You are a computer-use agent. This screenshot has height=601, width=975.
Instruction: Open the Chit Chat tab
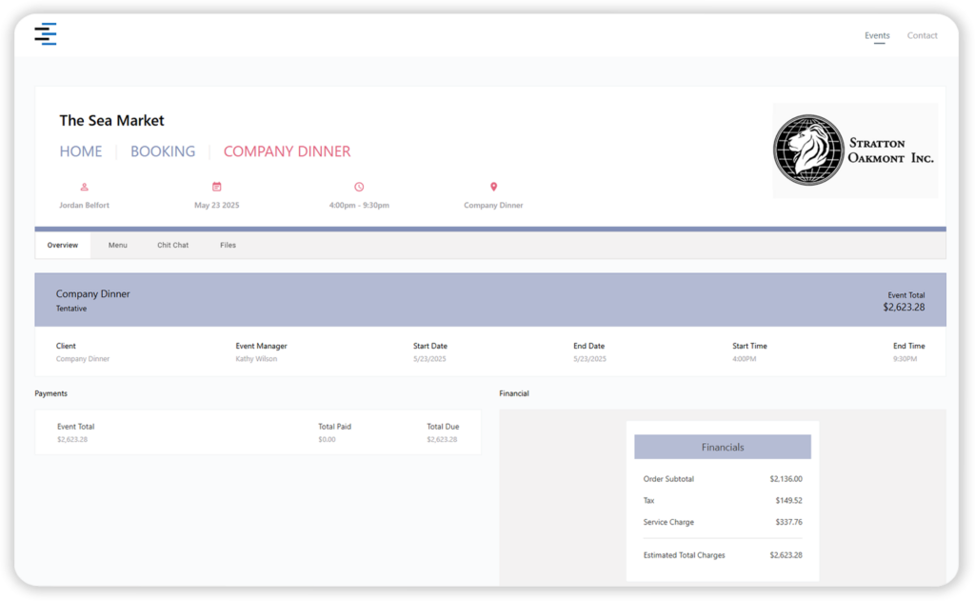coord(172,245)
